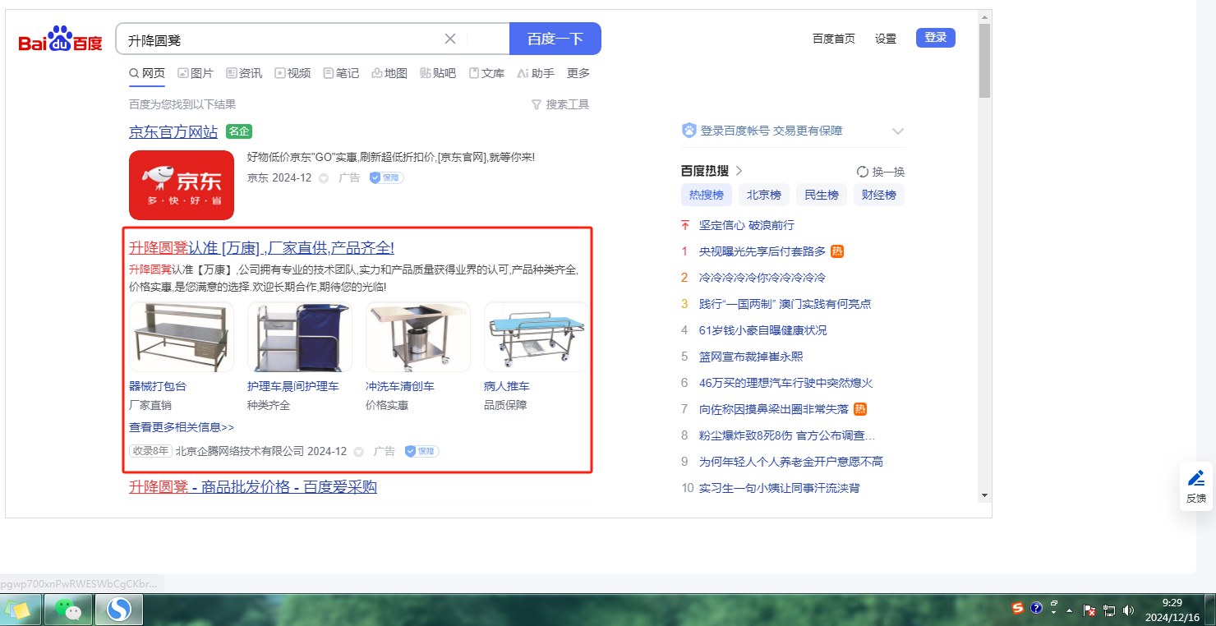Open 搜索工具 filter options
This screenshot has width=1216, height=626.
[x=560, y=104]
